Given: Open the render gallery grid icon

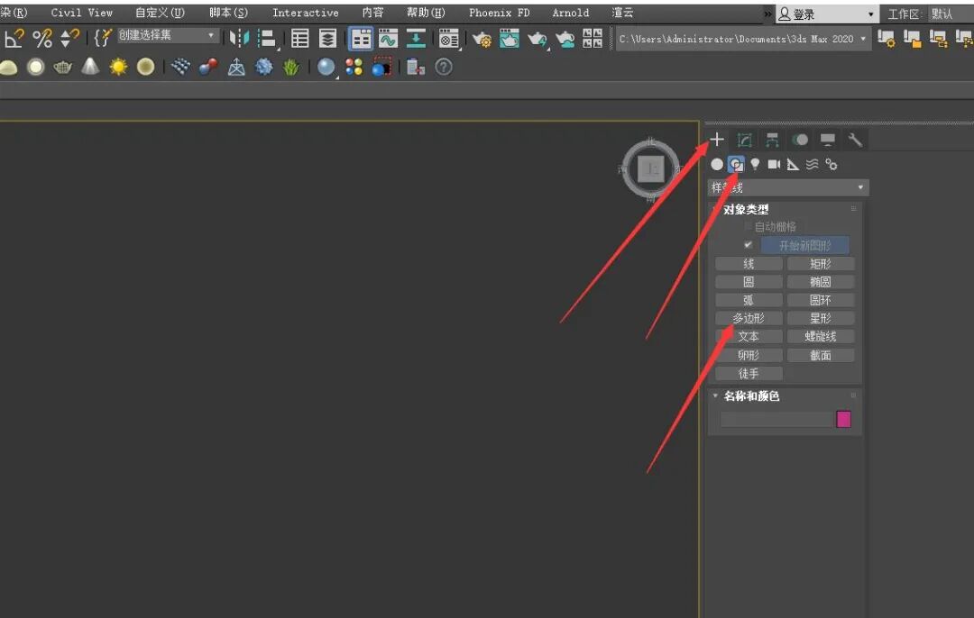Looking at the screenshot, I should 593,39.
